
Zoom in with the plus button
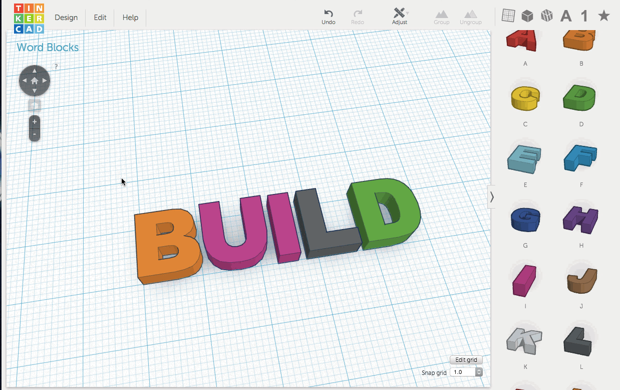click(x=35, y=122)
